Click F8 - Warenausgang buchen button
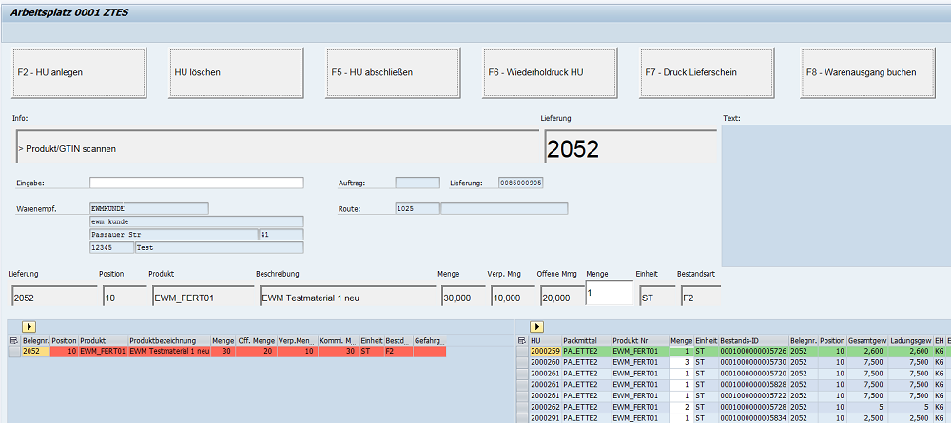Viewport: 951px width, 423px height. (x=867, y=72)
